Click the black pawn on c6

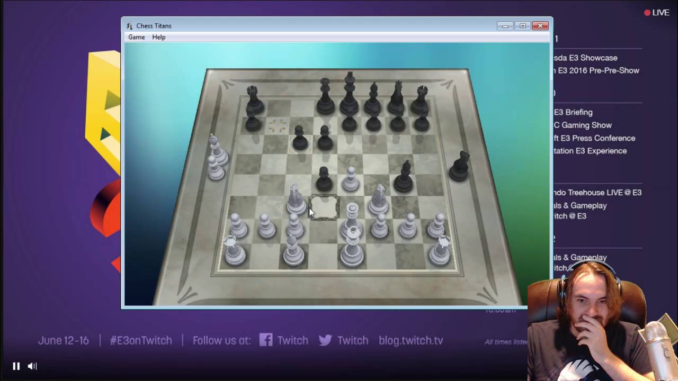pos(300,138)
